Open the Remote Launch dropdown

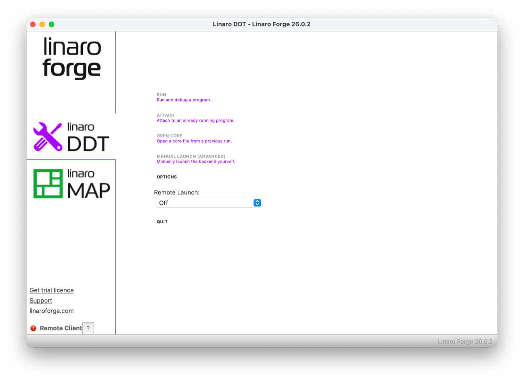click(x=208, y=203)
